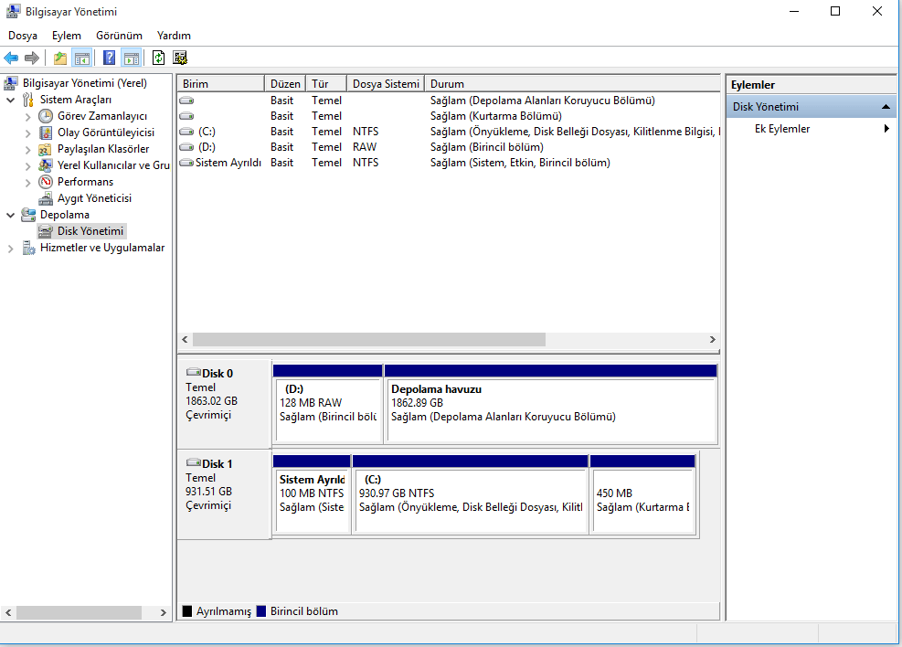Viewport: 902px width, 647px height.
Task: Sort by the Durum column header
Action: tap(572, 84)
